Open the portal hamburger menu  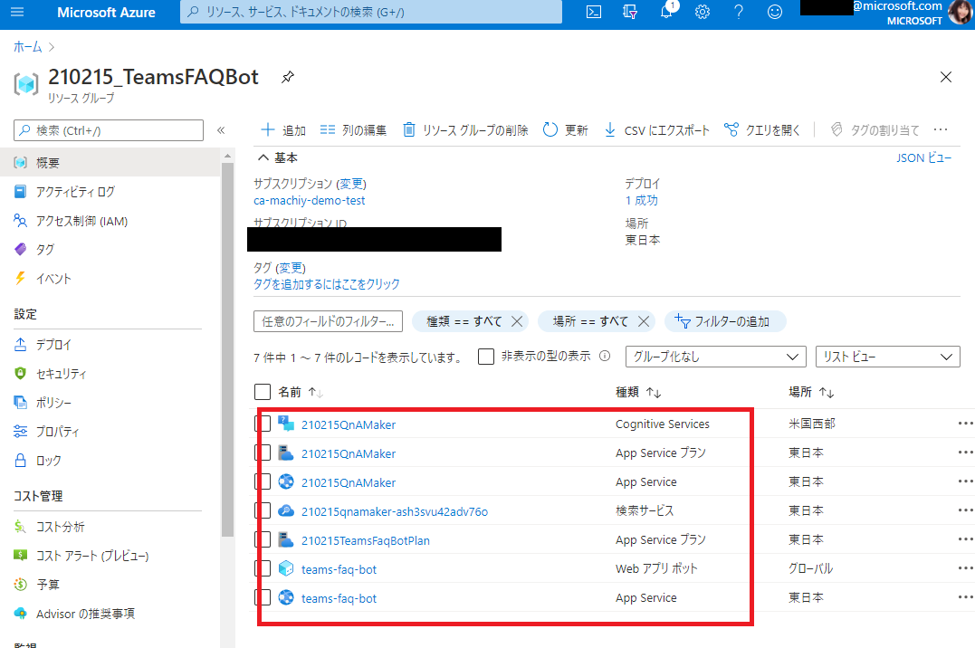point(17,13)
